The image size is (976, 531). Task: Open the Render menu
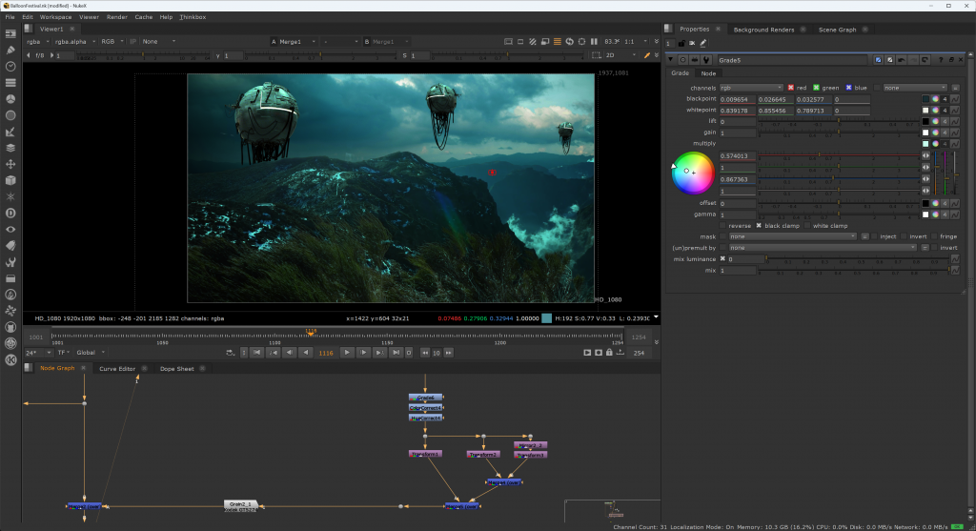[117, 17]
